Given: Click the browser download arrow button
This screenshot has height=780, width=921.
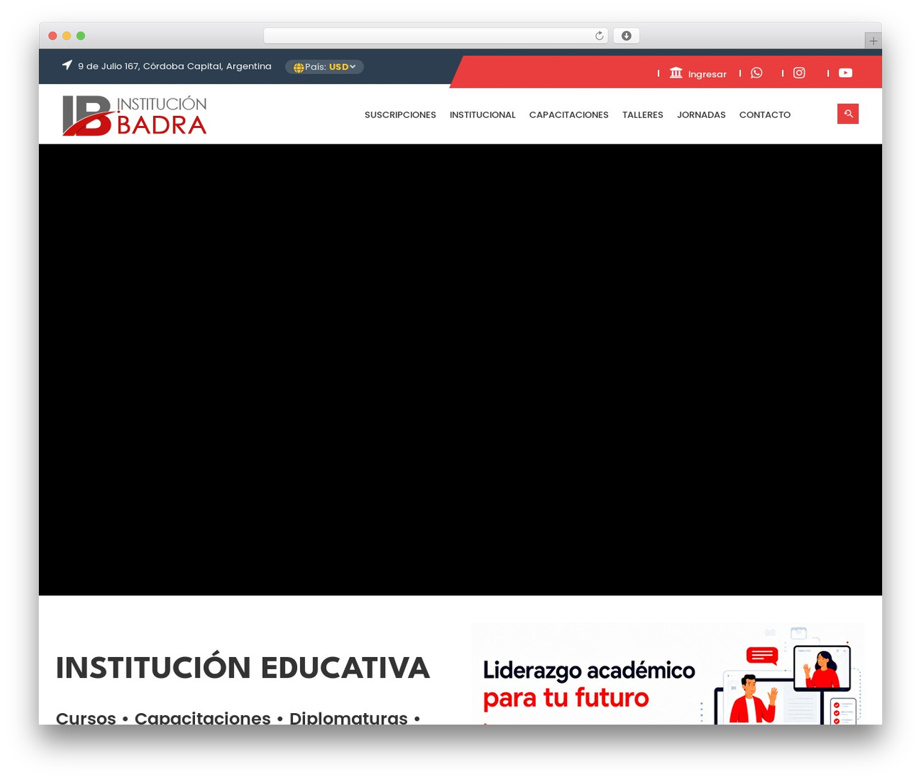Looking at the screenshot, I should point(627,36).
